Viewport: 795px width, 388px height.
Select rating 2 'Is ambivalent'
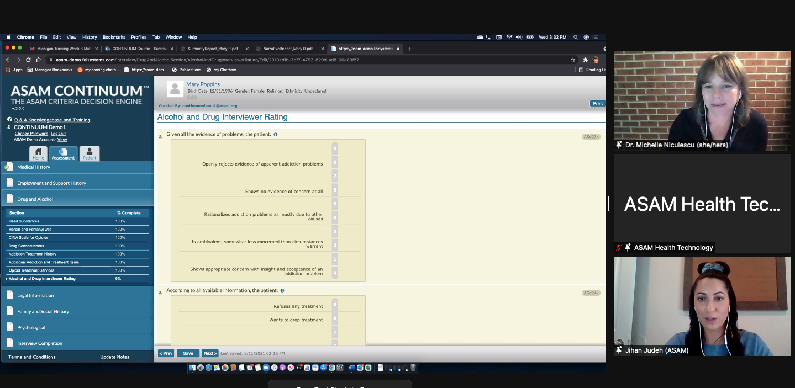pyautogui.click(x=335, y=245)
